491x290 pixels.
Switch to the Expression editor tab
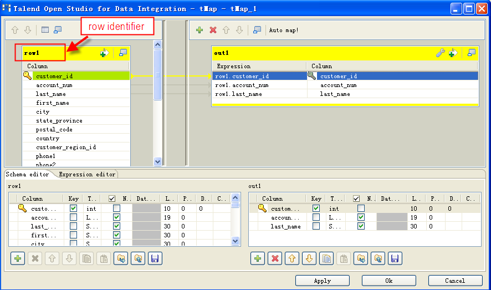[87, 174]
